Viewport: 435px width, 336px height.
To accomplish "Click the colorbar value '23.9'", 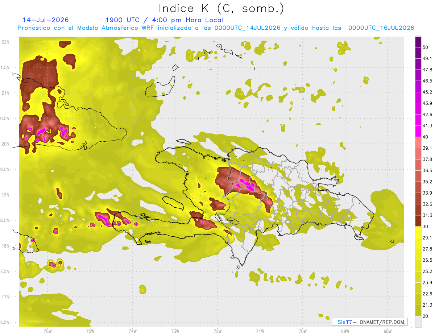I will pos(427,282).
